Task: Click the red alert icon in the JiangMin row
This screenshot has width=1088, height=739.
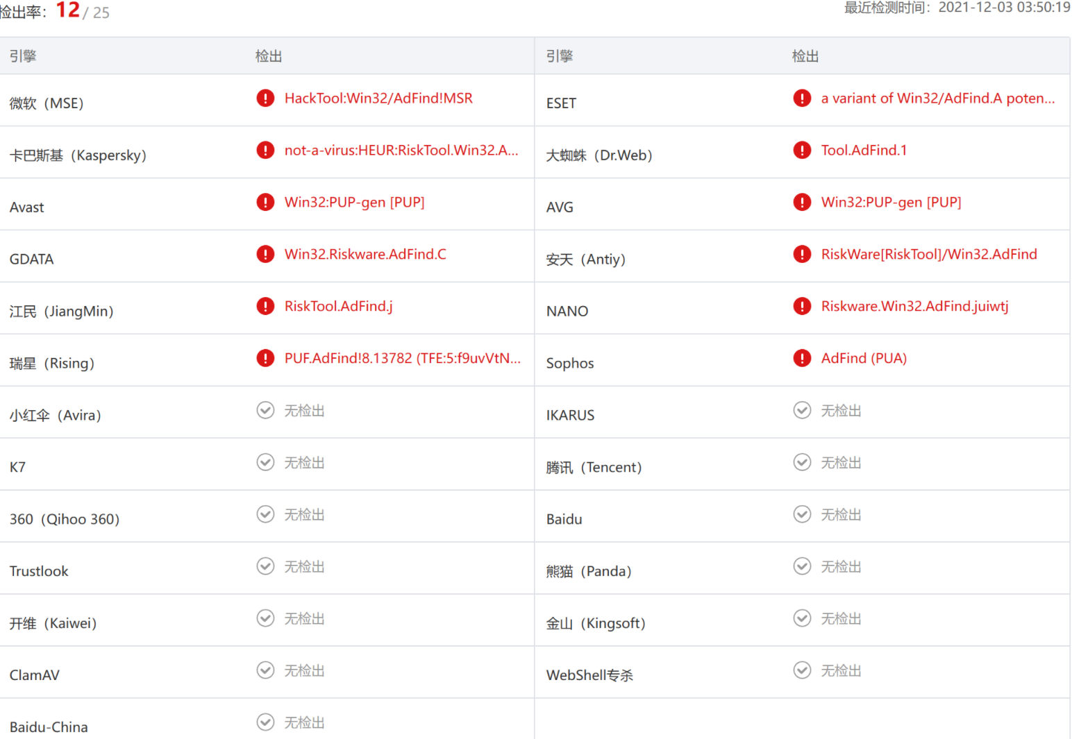Action: click(265, 306)
